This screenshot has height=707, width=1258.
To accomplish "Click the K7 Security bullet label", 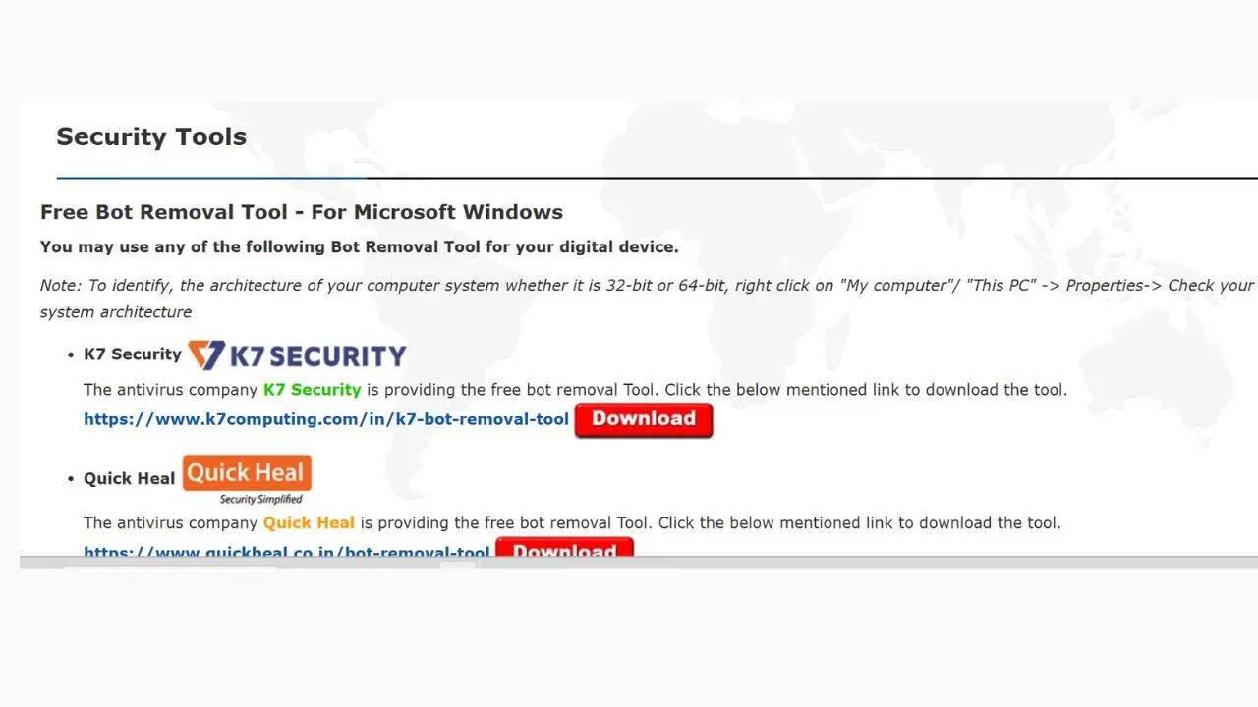I will (x=133, y=354).
